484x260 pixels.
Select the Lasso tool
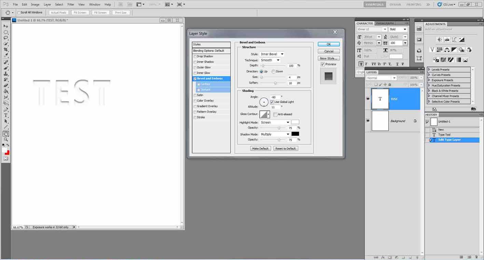6,38
